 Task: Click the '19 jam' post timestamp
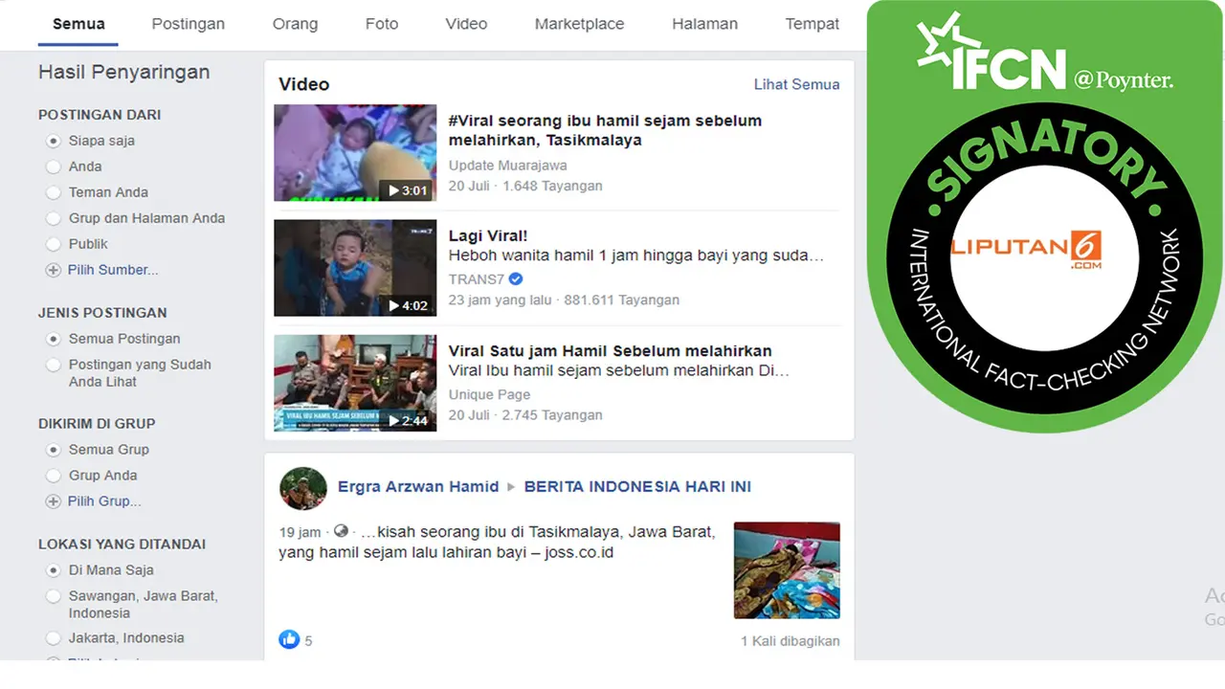(x=300, y=532)
